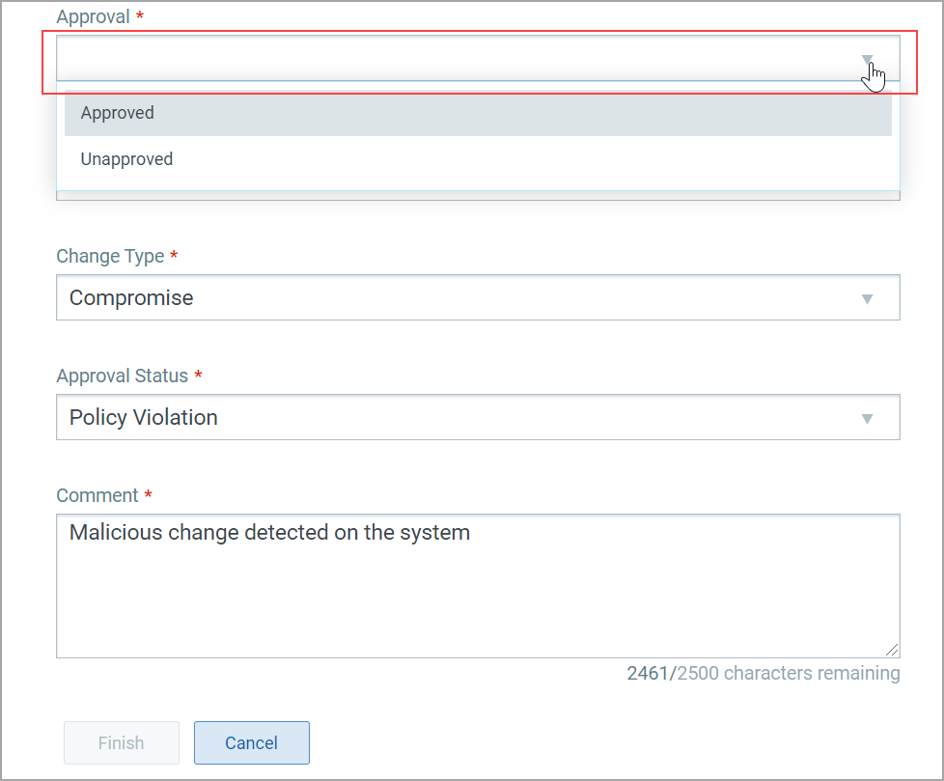Open the Policy Violation selection box
This screenshot has width=944, height=781.
(478, 417)
